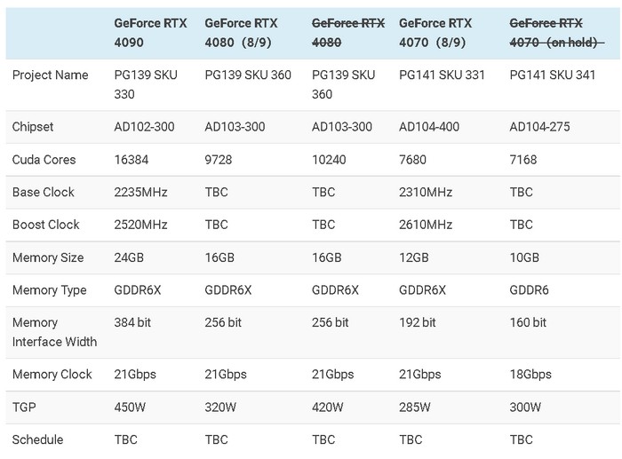
Task: Click the 450W TGP cell
Action: coord(131,407)
